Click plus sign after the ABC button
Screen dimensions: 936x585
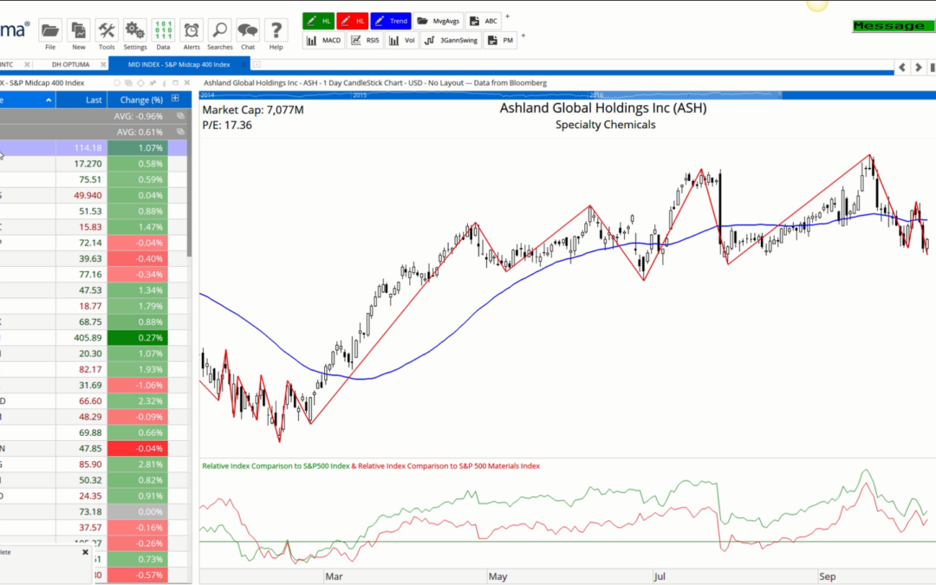click(x=507, y=16)
